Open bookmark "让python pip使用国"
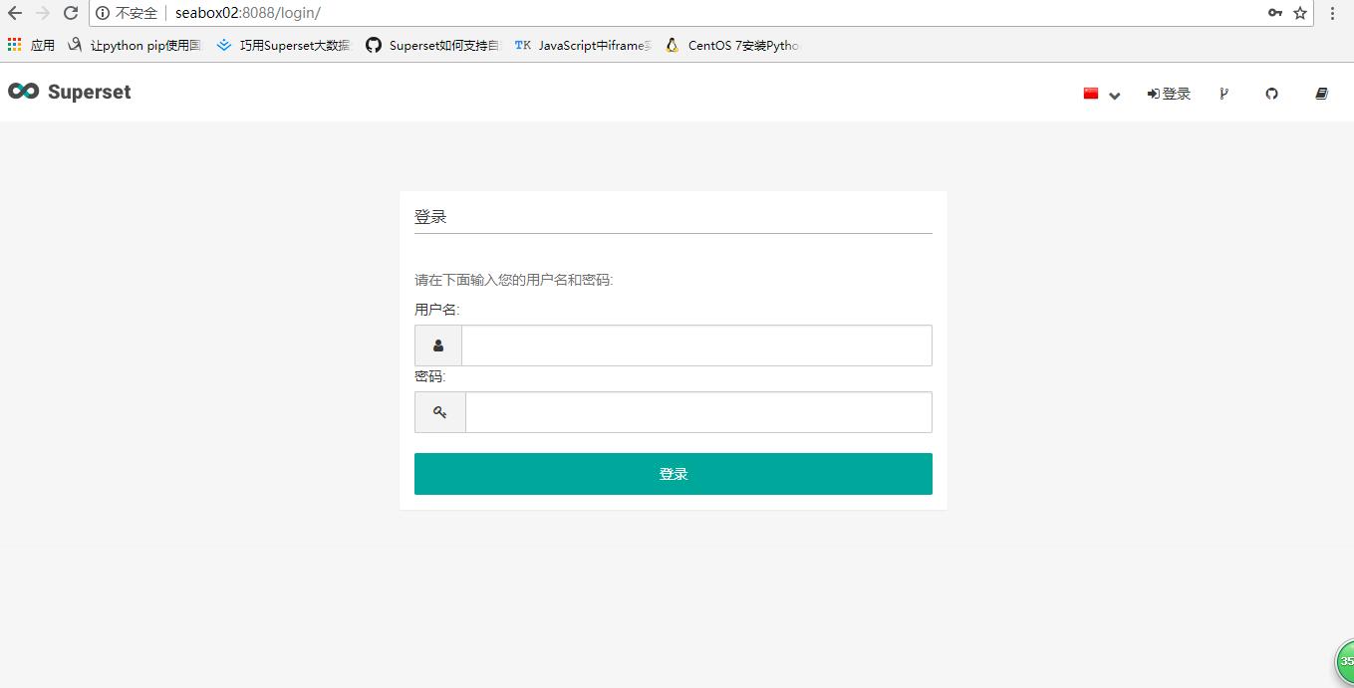Screen dimensions: 1354x688 135,45
